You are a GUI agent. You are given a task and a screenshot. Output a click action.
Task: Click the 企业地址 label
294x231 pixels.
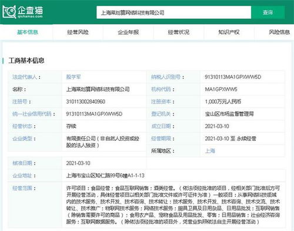[24, 176]
